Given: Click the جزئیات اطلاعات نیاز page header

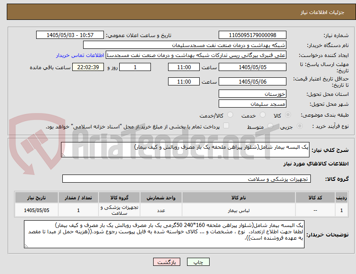Looking at the screenshot, I should coord(323,12).
